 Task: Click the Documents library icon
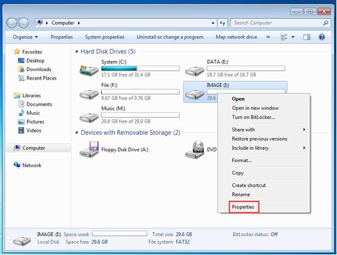pyautogui.click(x=21, y=104)
